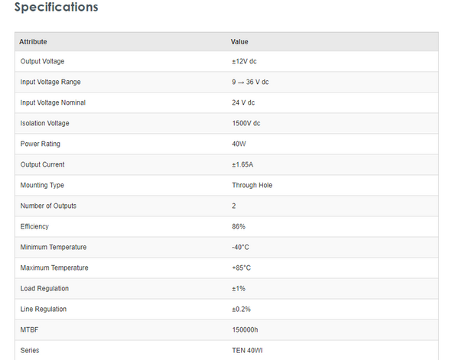This screenshot has height=360, width=459.
Task: Click the TEN 40WI series value
Action: point(248,350)
